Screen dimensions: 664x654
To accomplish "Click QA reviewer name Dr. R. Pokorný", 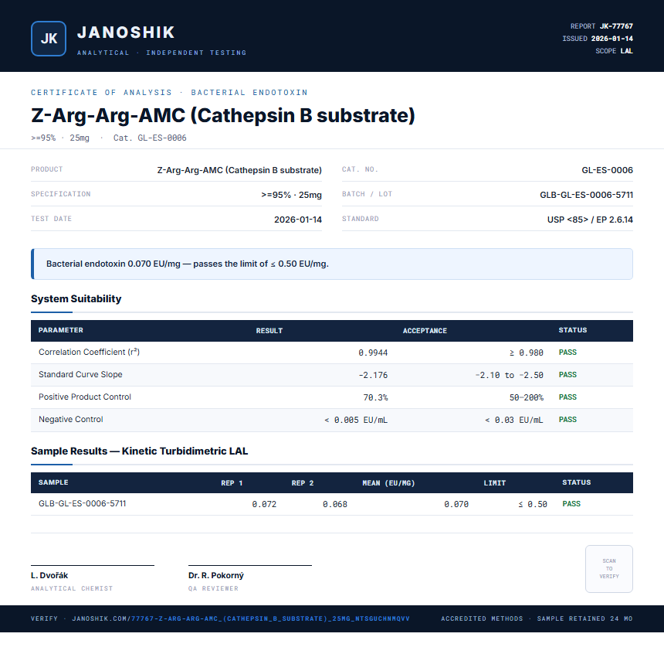I will [216, 576].
